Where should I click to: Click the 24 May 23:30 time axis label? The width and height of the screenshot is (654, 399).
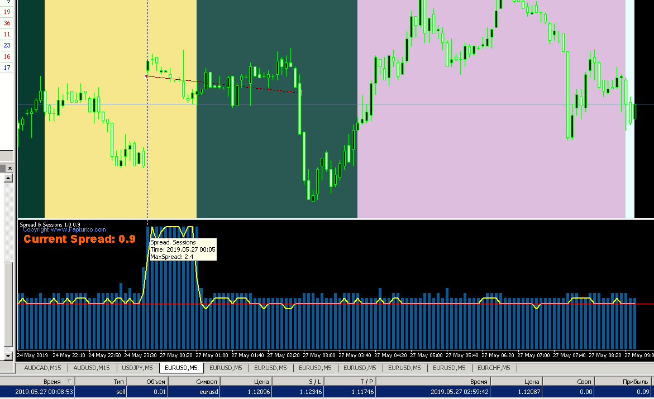click(141, 355)
